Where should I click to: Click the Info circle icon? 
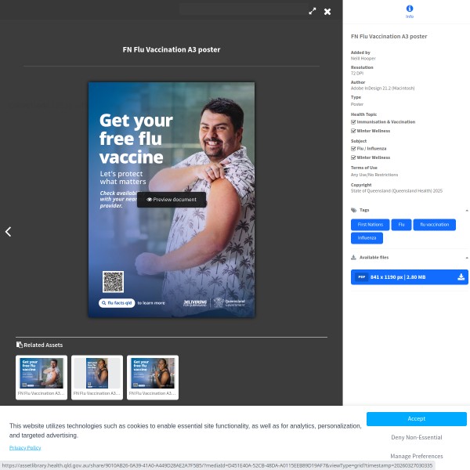[x=410, y=9]
